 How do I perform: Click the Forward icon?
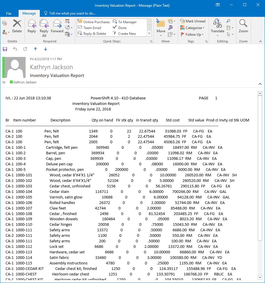coord(57,26)
